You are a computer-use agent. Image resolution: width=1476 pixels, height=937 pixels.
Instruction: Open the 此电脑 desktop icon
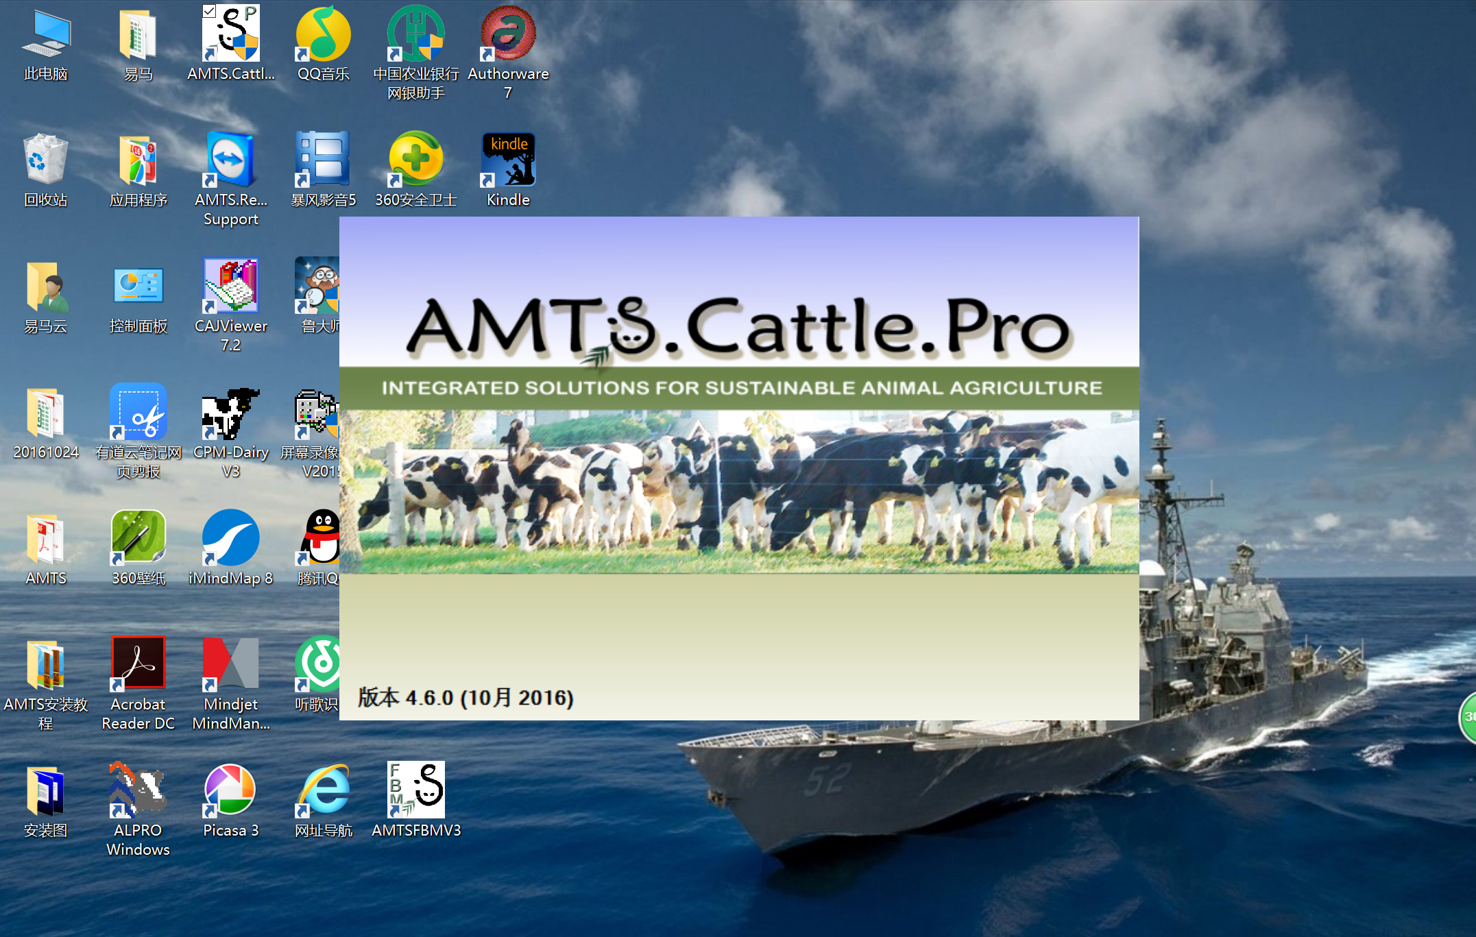(x=46, y=45)
